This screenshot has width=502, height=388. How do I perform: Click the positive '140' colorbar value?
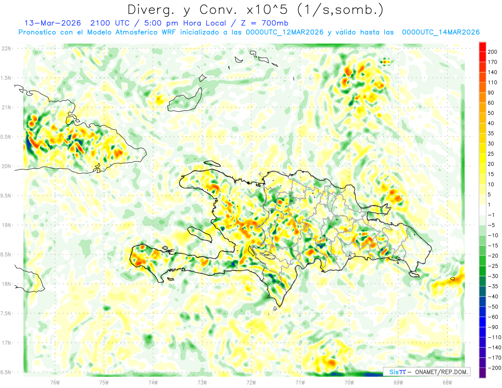[x=492, y=72]
